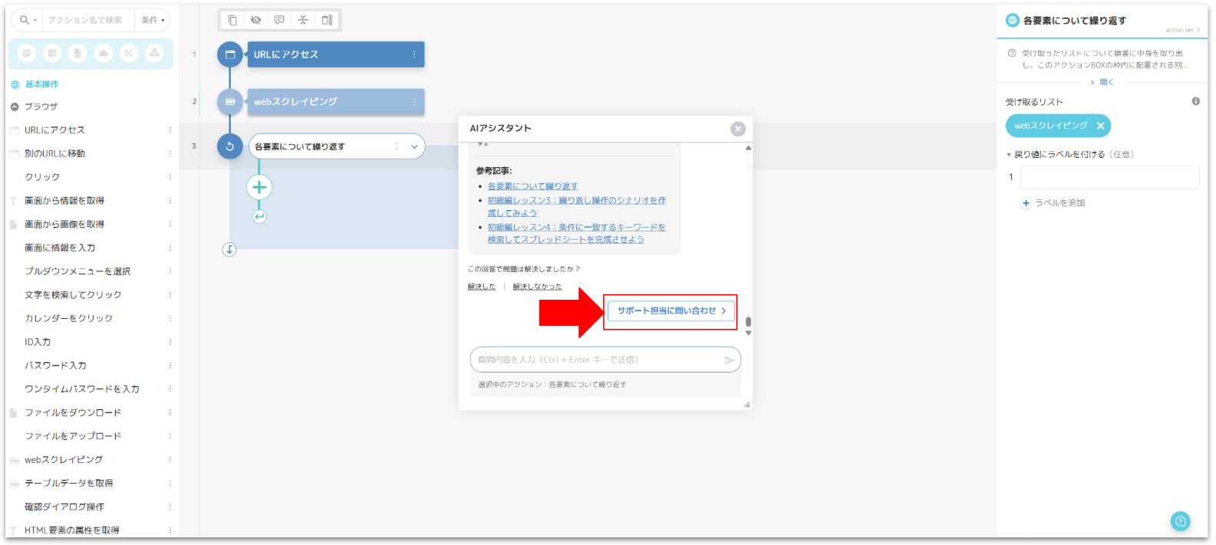Select 画面から情報を取得 action
Viewport: 1216px width, 545px height.
(64, 201)
